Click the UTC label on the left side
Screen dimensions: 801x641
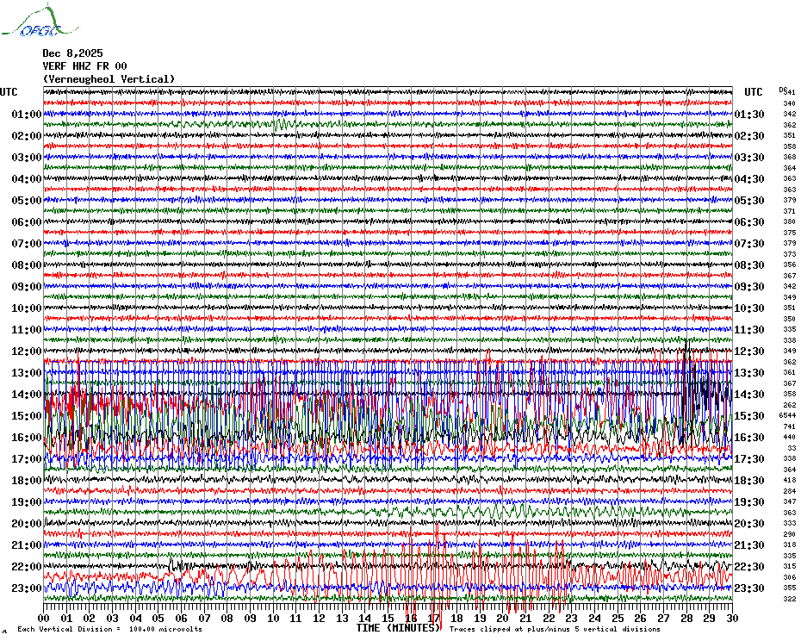point(9,92)
